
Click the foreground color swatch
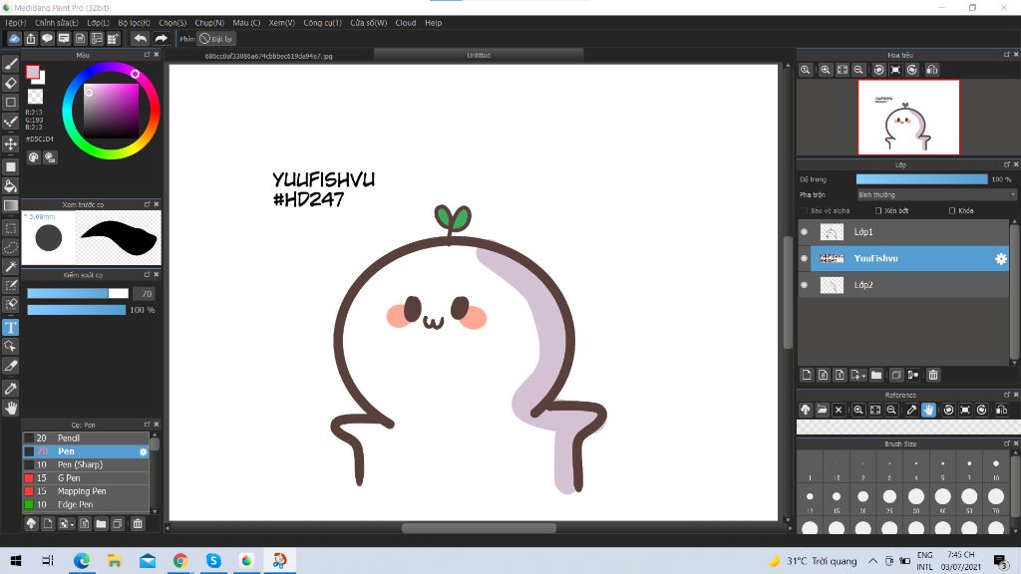[x=33, y=72]
